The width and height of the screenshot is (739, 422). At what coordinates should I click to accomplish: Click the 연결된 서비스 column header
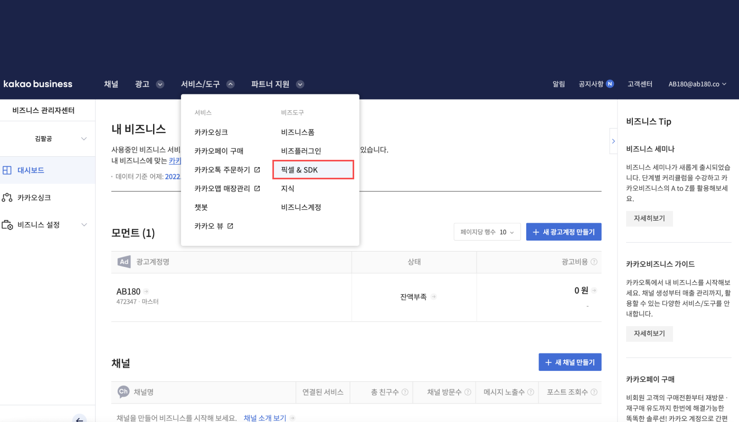323,392
